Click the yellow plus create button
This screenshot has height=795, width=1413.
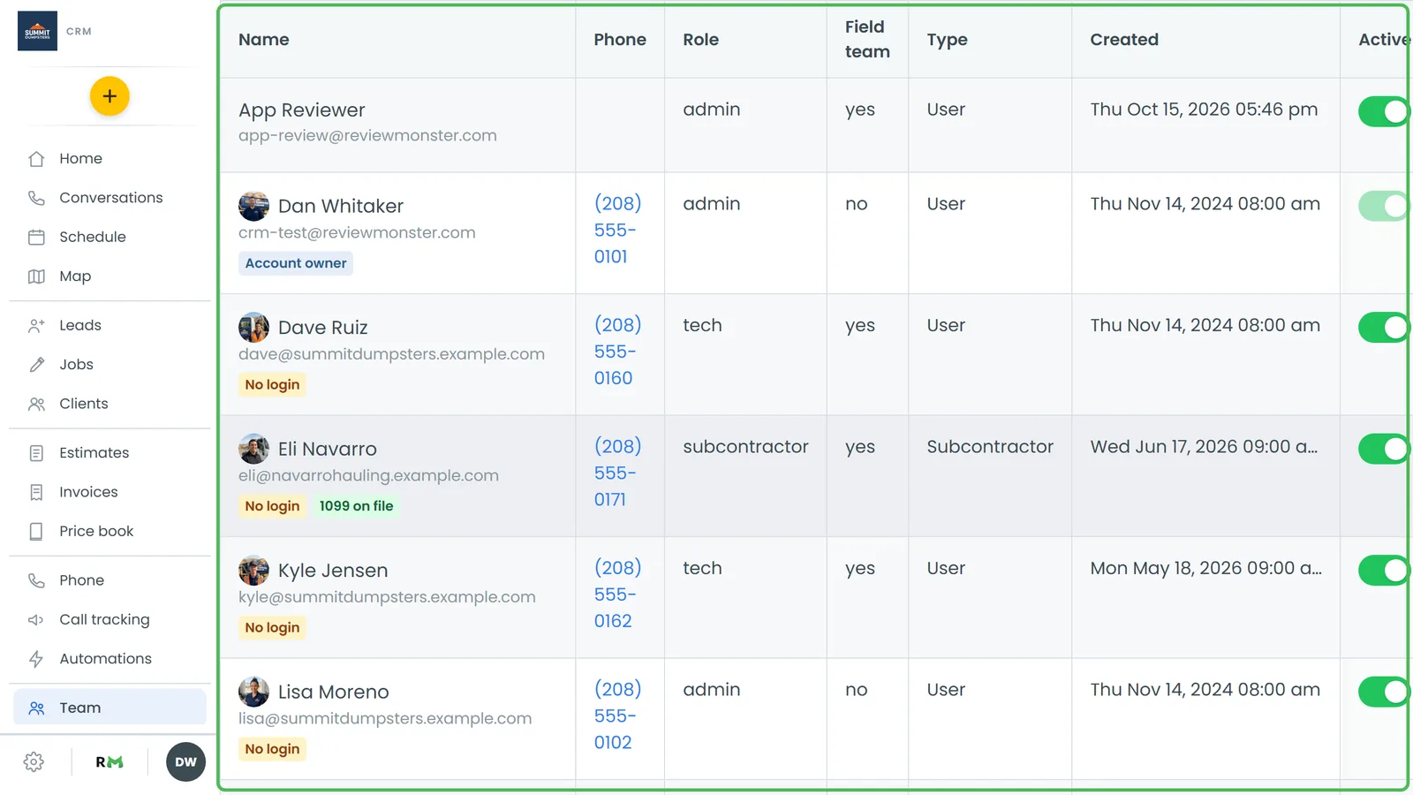coord(110,96)
